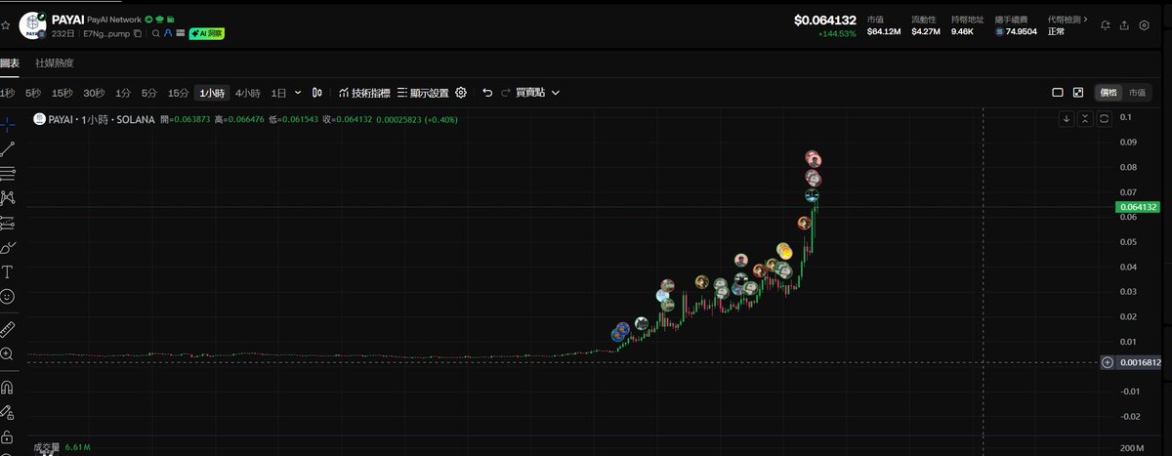
Task: Select the 30秒 timeframe
Action: click(94, 93)
